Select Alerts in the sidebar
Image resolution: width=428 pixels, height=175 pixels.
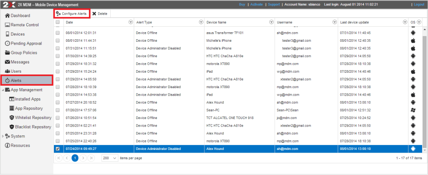click(26, 81)
